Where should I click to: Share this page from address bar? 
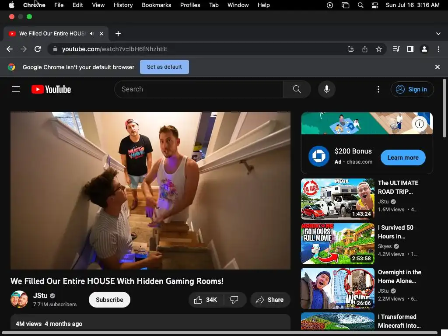pos(365,49)
